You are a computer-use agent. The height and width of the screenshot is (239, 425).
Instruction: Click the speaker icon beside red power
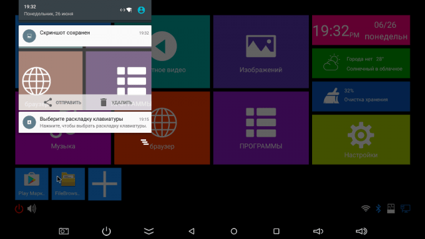pos(31,208)
